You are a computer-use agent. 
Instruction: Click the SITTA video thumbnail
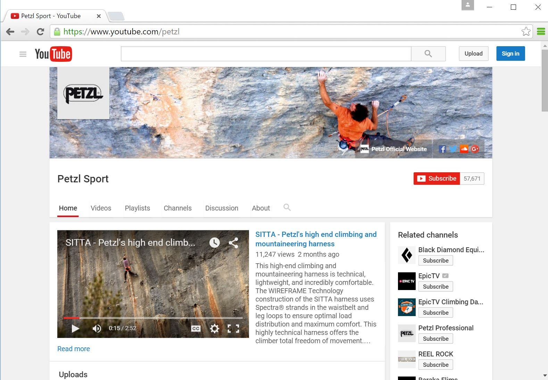(153, 284)
